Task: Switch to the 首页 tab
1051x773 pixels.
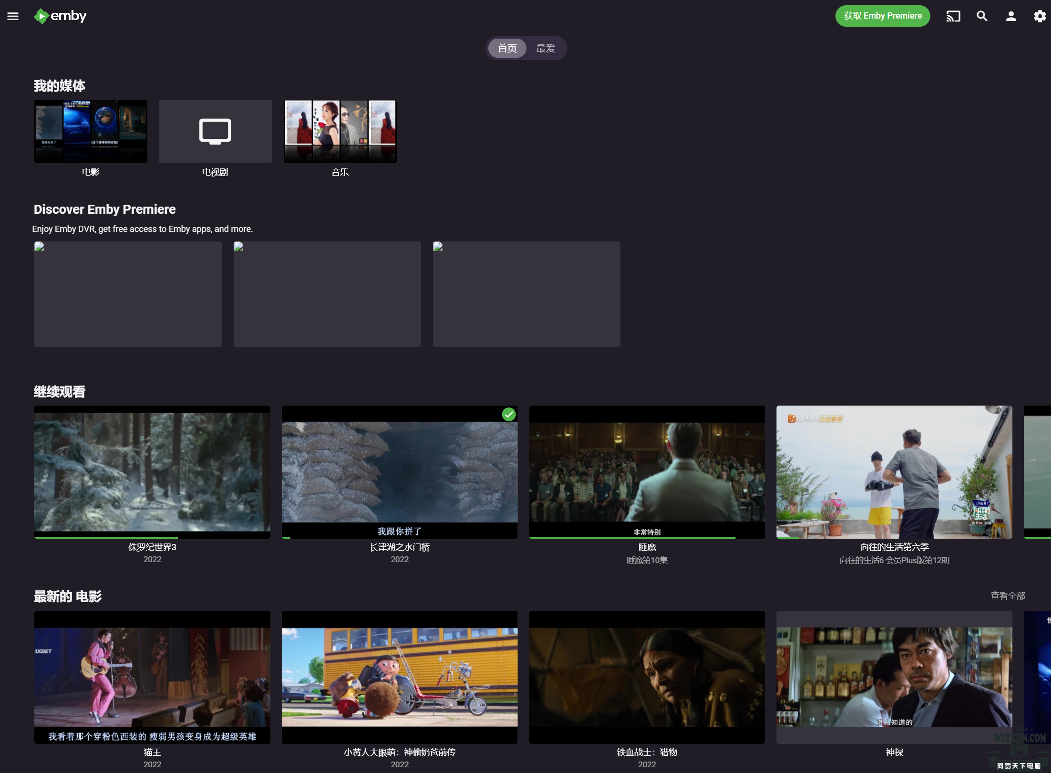Action: (x=507, y=48)
